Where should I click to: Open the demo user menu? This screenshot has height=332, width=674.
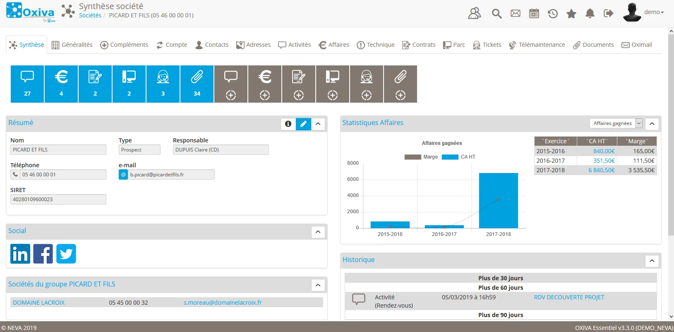(644, 12)
